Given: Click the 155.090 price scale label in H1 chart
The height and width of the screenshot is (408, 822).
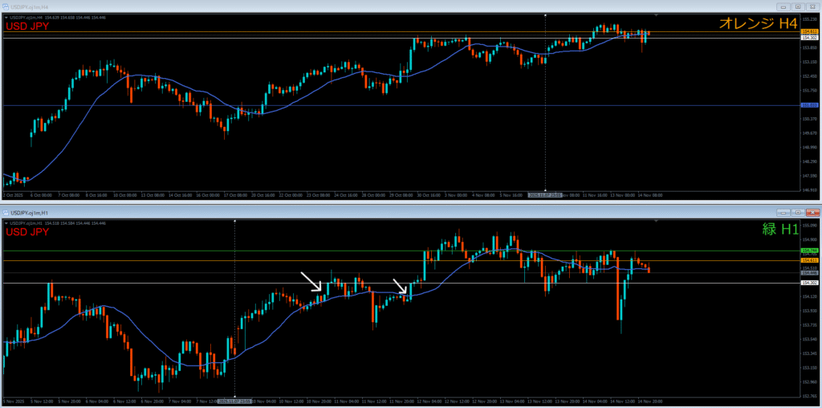Looking at the screenshot, I should click(809, 226).
